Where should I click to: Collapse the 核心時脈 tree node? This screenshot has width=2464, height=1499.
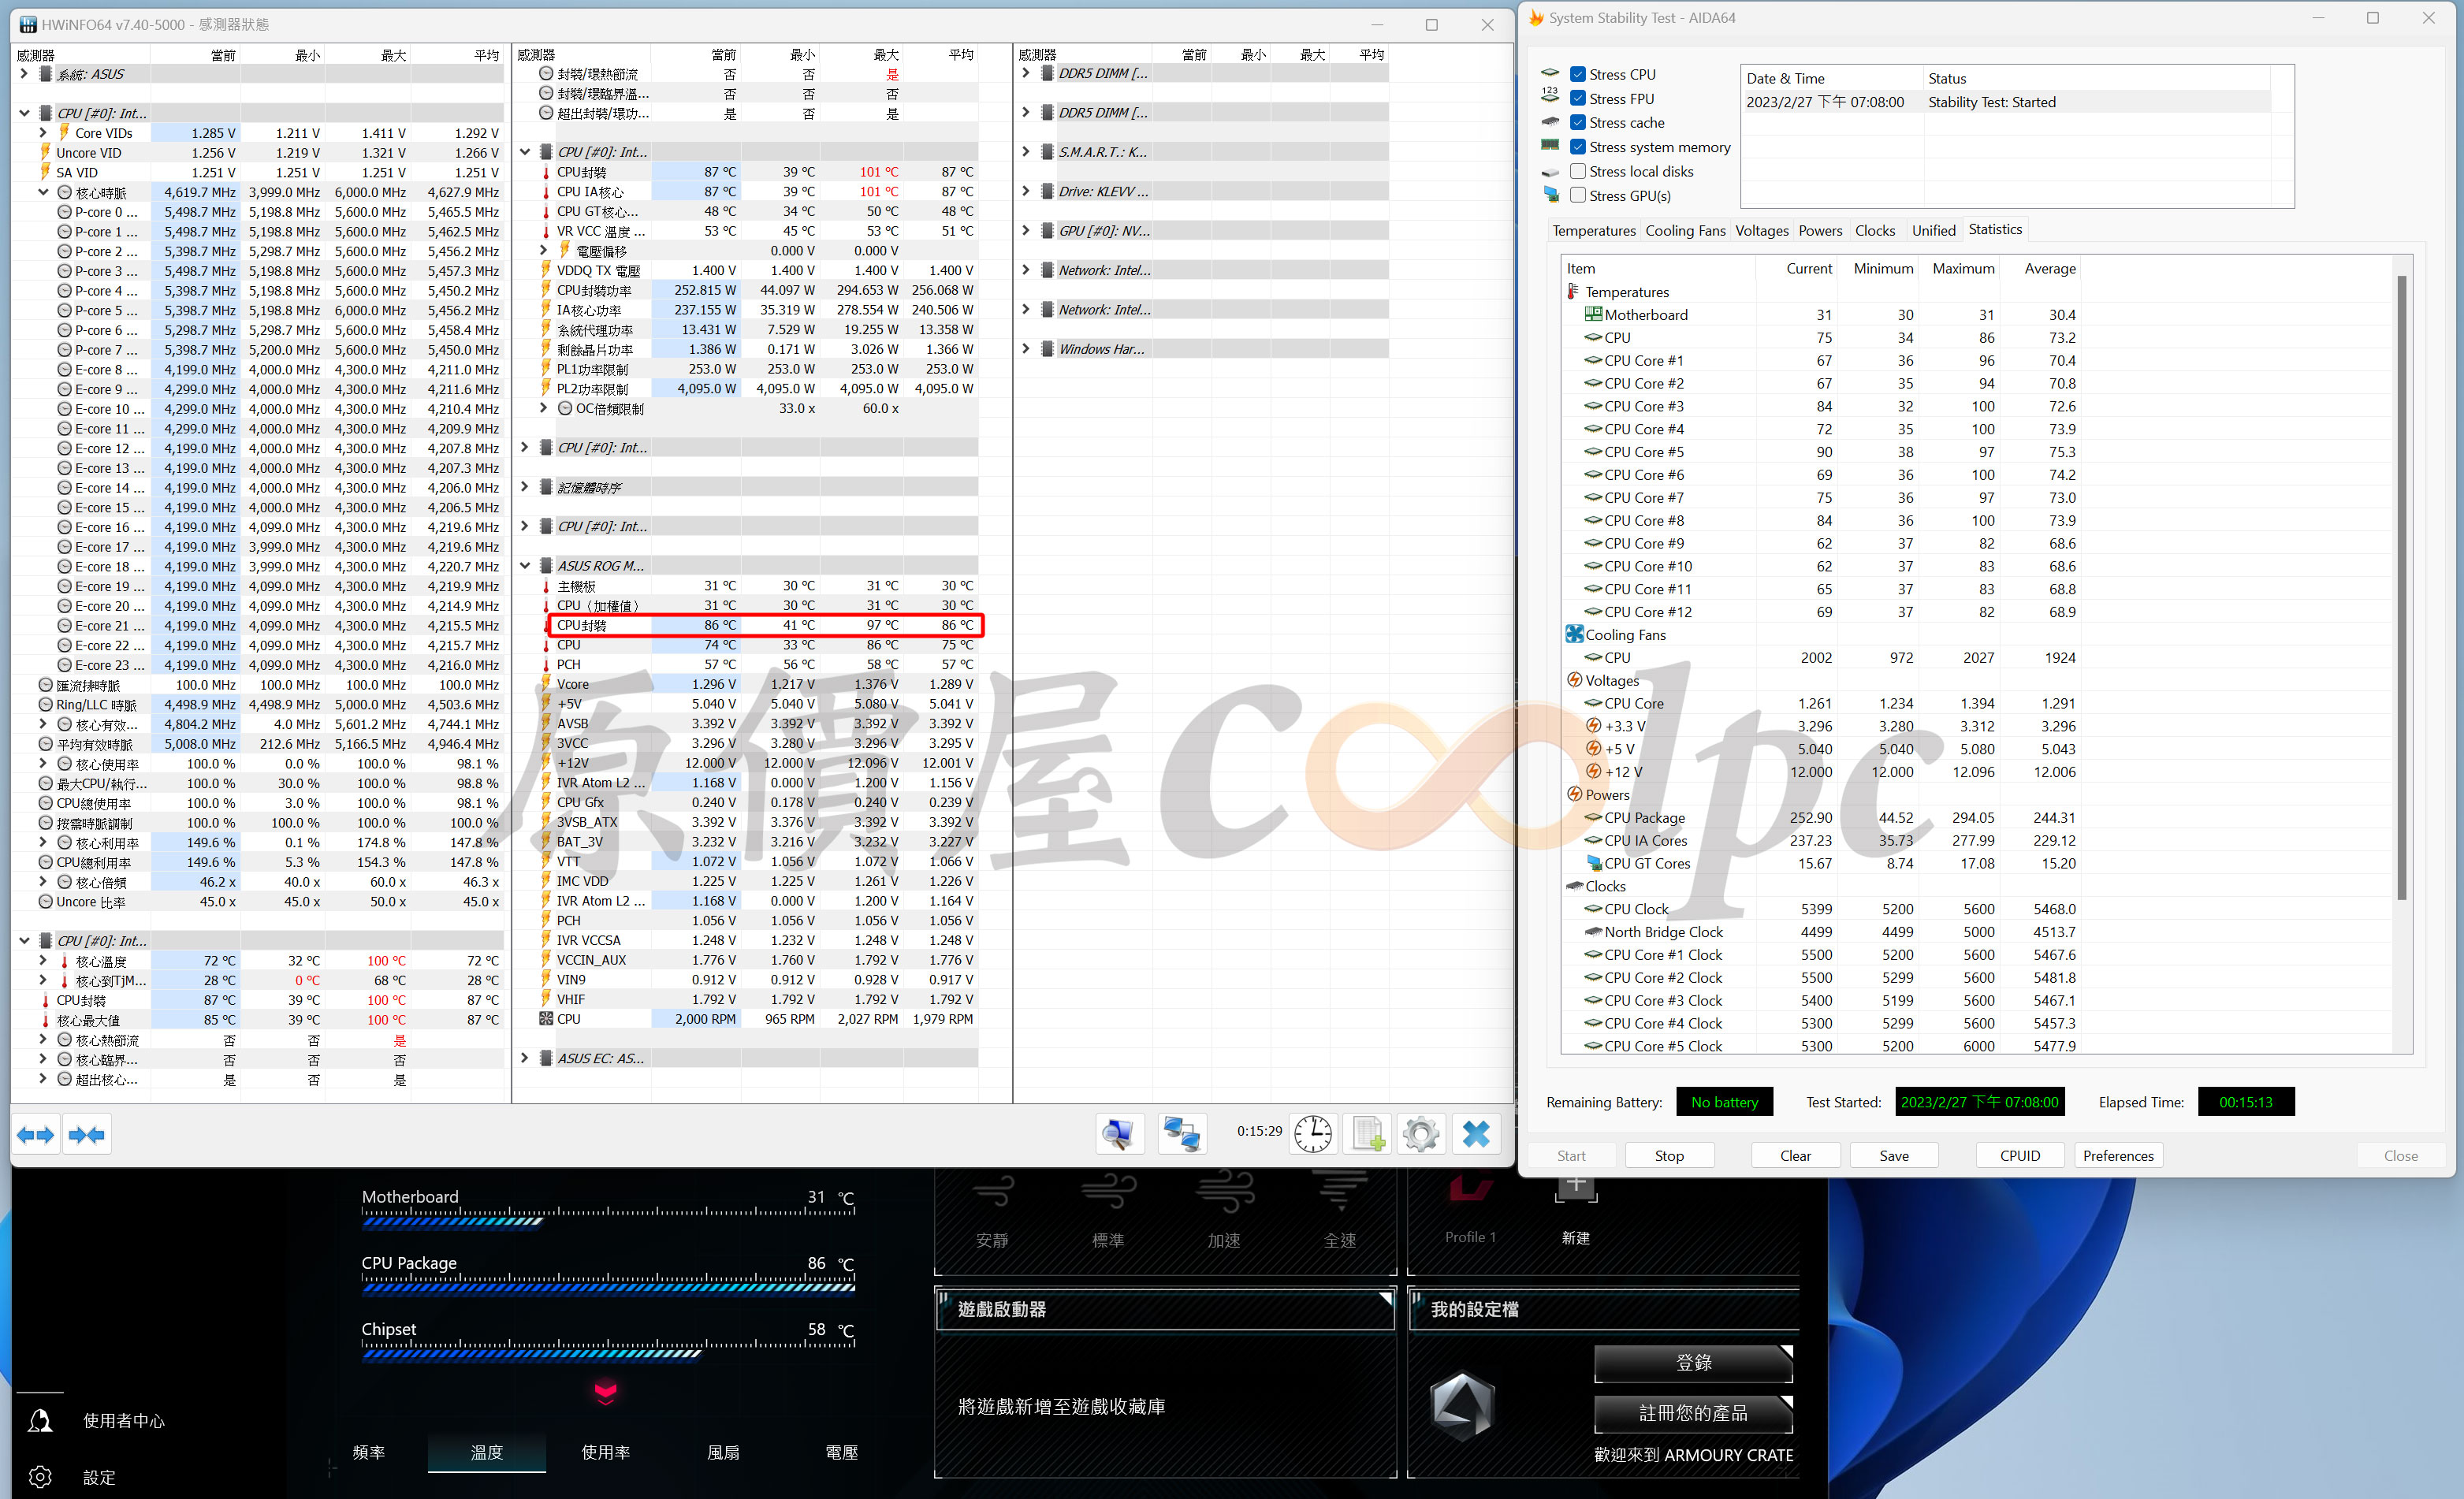point(43,192)
